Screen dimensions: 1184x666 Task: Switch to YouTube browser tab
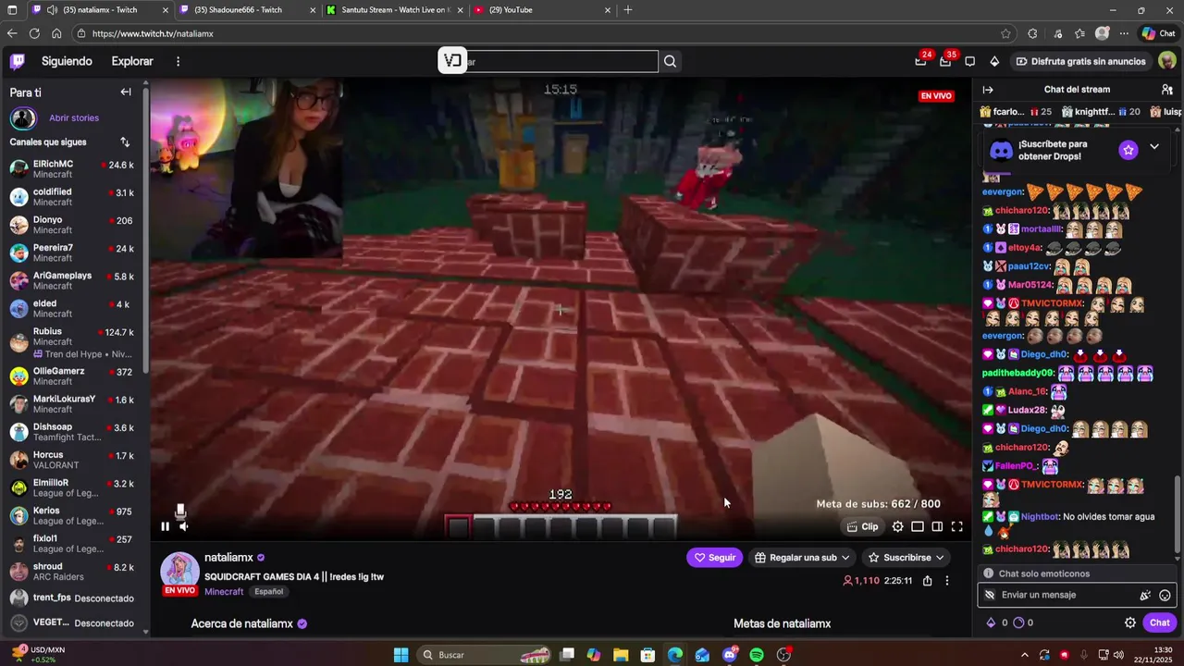click(541, 9)
